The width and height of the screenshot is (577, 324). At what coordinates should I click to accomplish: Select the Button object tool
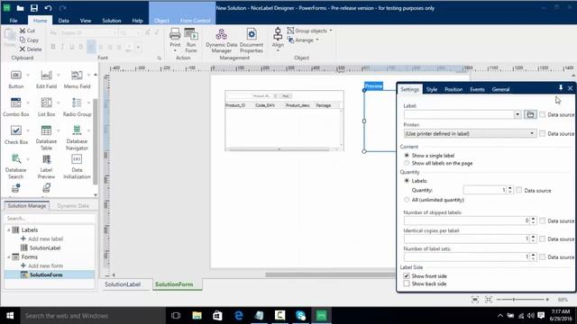click(x=15, y=79)
